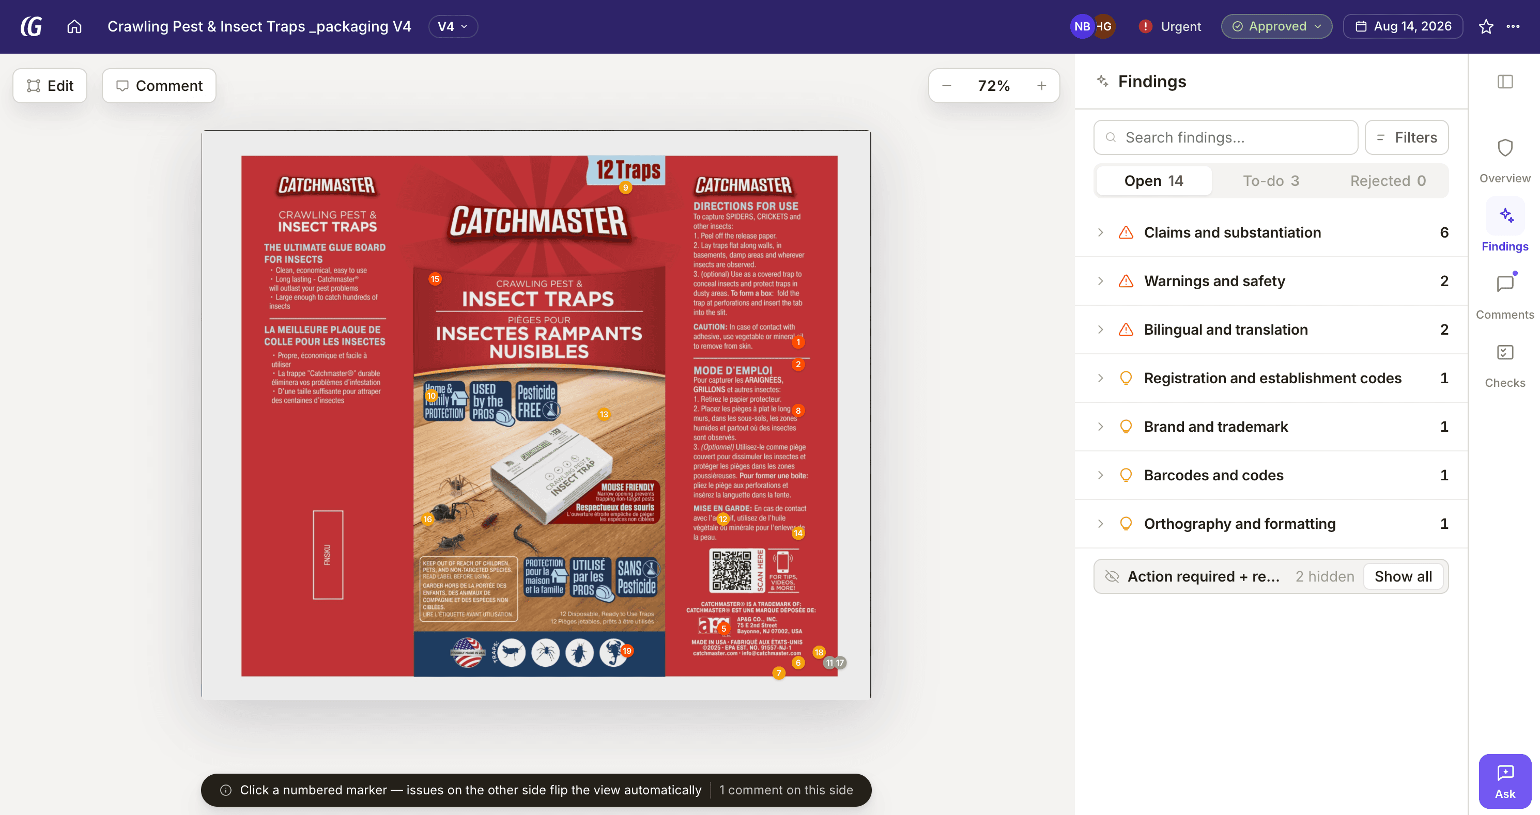Open the more options ellipsis menu

[x=1513, y=26]
